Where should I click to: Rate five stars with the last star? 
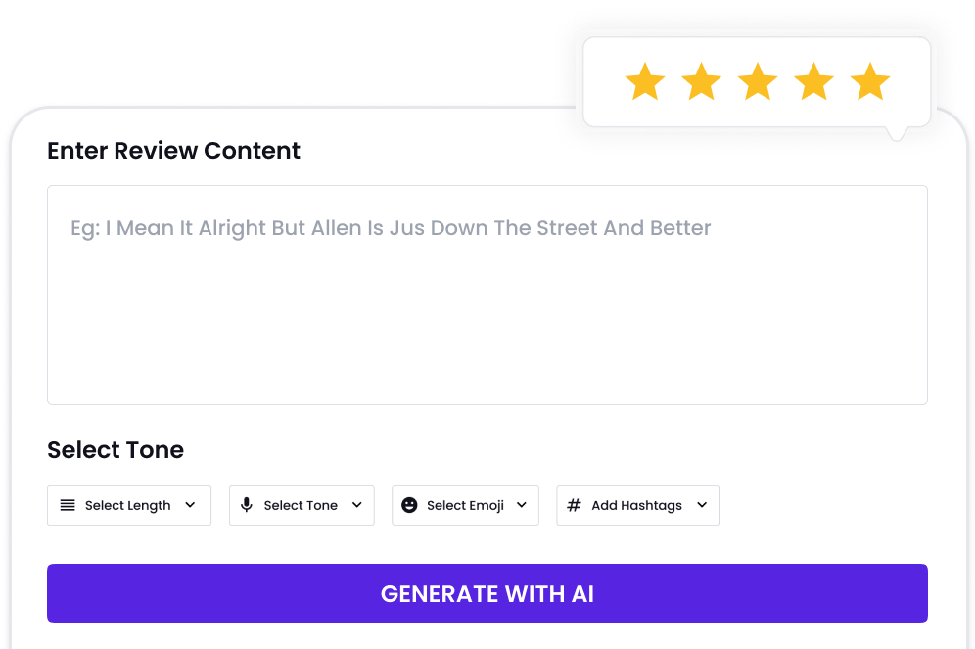870,82
